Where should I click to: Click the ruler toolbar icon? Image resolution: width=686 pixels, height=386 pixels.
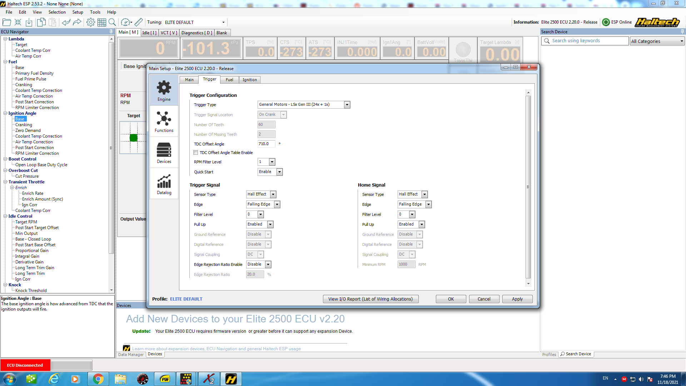(x=139, y=22)
